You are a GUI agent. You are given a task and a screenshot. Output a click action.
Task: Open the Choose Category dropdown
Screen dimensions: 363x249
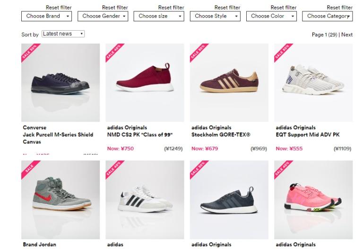328,16
